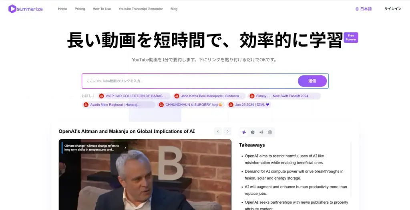This screenshot has height=210, width=410.
Task: Expand the Climate change info chevron
Action: click(x=125, y=148)
